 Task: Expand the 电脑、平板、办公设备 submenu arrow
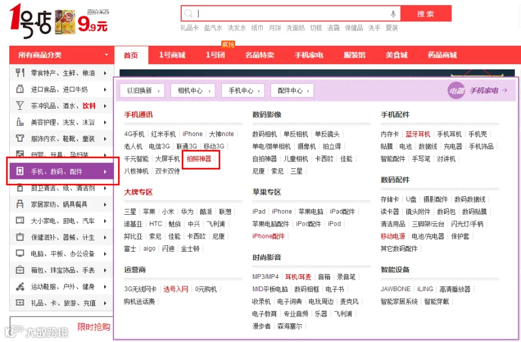(105, 253)
